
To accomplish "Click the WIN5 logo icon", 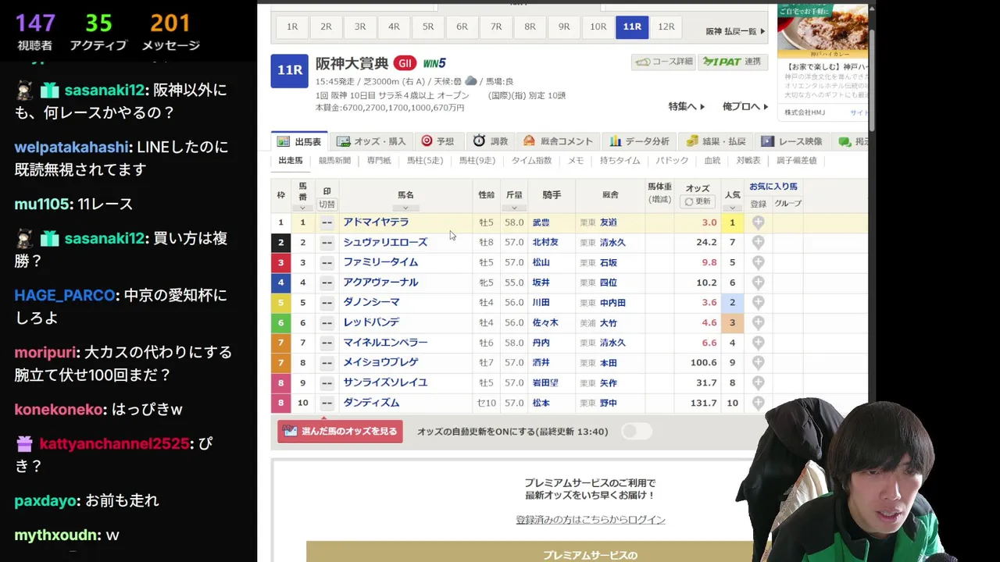I will (x=434, y=63).
